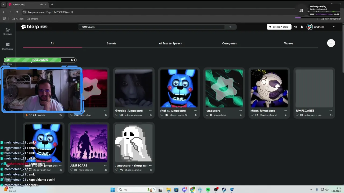Image resolution: width=344 pixels, height=193 pixels.
Task: Play the Moon Jumpscare thumbnail
Action: (269, 88)
